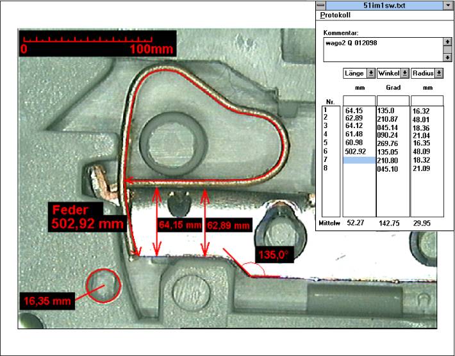Select radius value 48.09
Image resolution: width=455 pixels, height=356 pixels.
click(421, 152)
